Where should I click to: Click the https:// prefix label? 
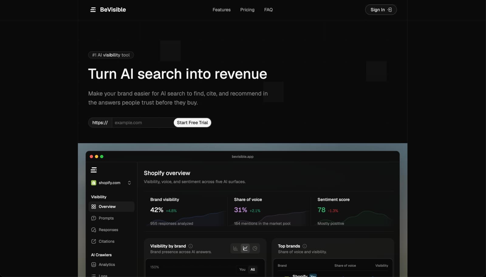click(x=100, y=123)
